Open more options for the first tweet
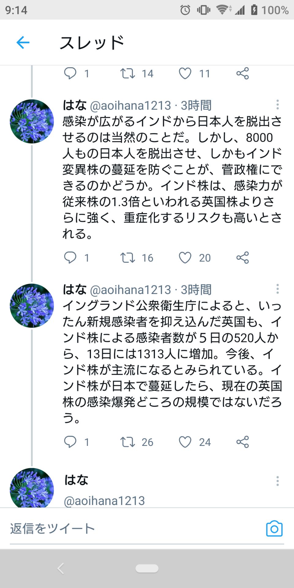The image size is (294, 588). (x=277, y=105)
